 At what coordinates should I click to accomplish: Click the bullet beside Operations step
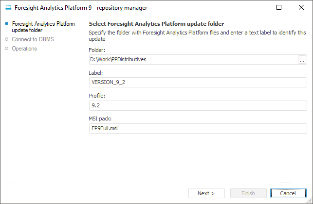tap(7, 49)
